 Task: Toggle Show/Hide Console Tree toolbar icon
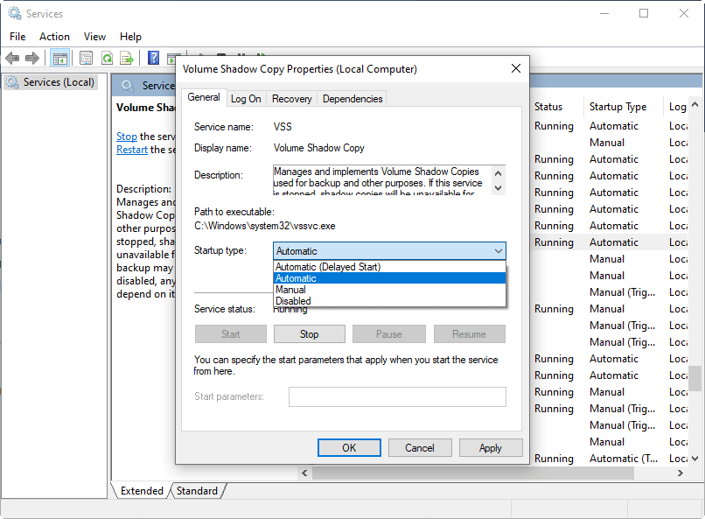point(59,58)
